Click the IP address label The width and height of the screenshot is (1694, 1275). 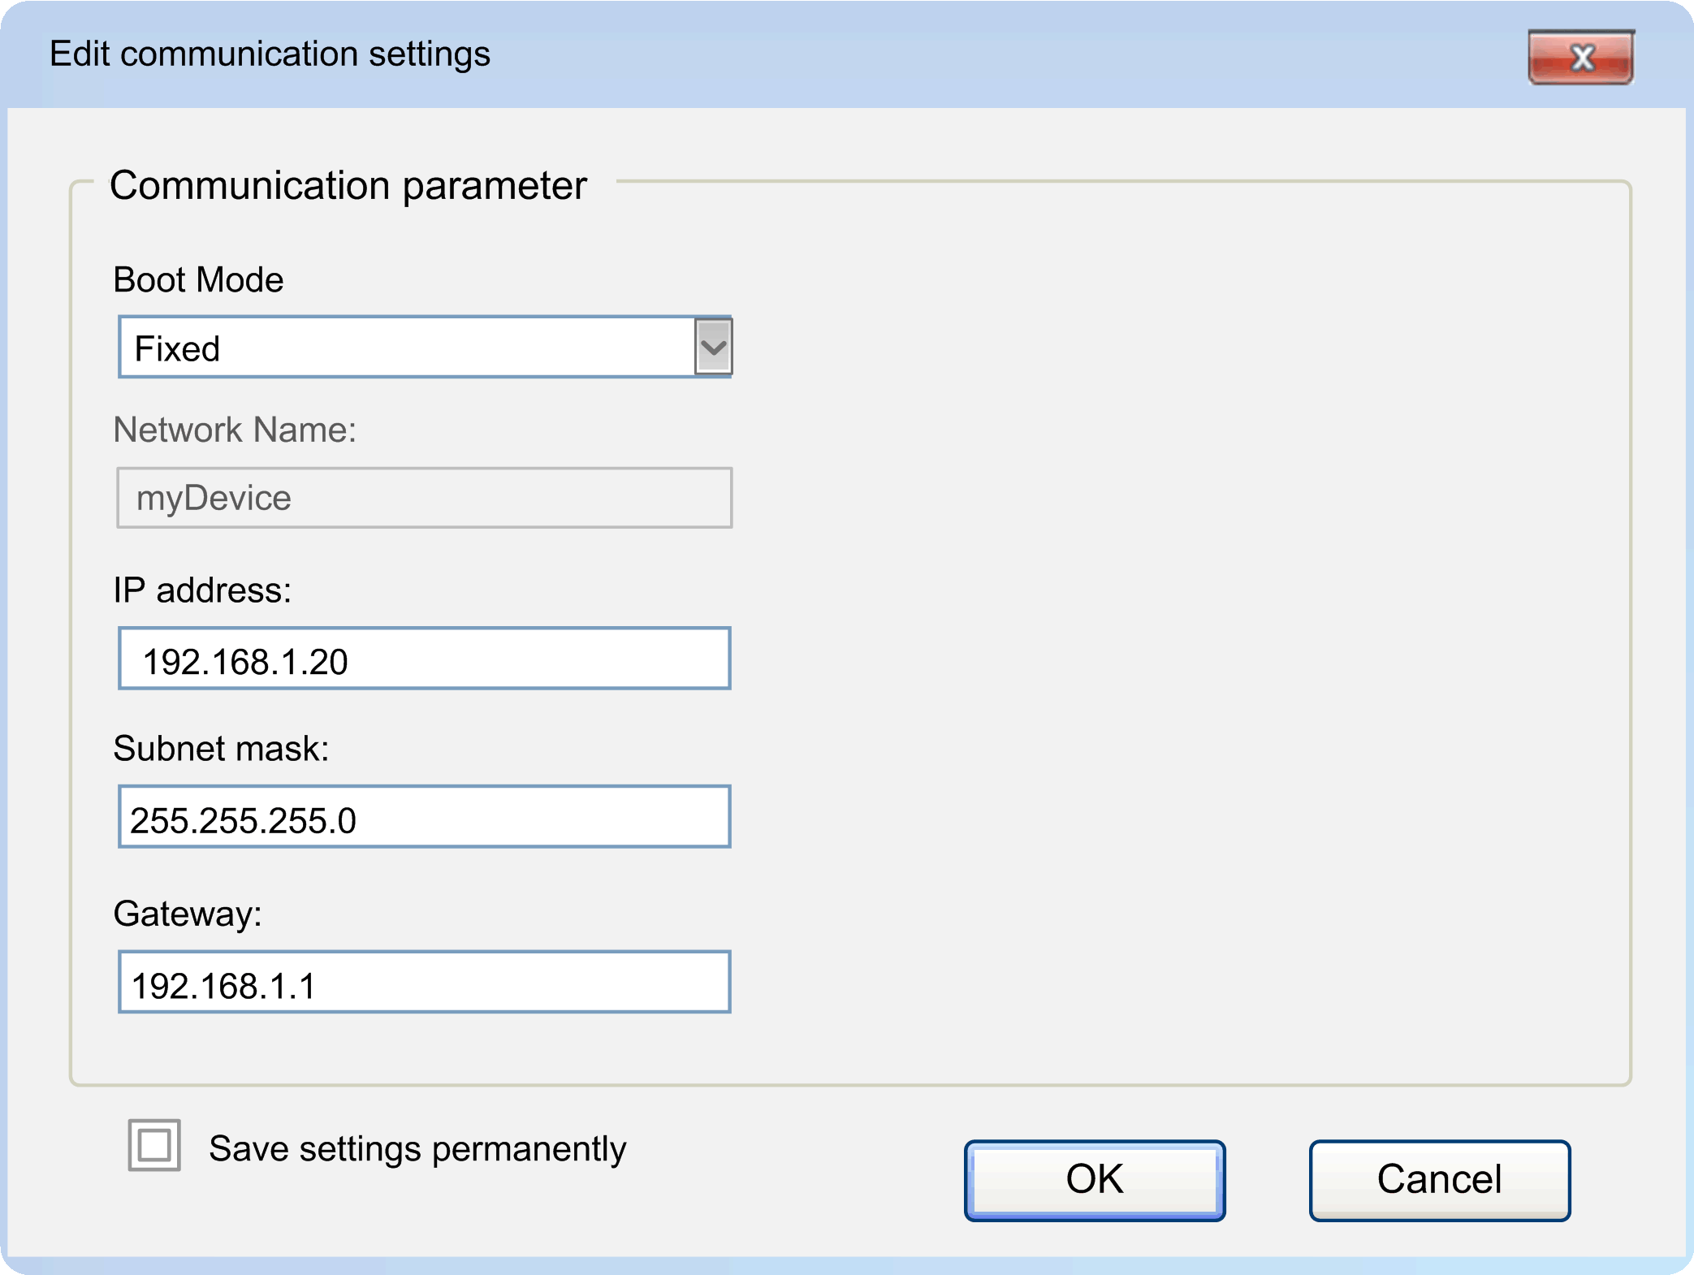[202, 590]
